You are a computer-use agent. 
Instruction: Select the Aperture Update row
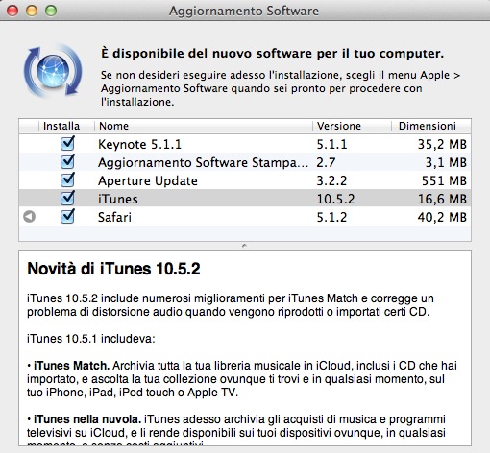(245, 180)
